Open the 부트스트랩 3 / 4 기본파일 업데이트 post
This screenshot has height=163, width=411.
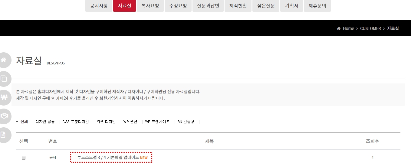pos(108,158)
